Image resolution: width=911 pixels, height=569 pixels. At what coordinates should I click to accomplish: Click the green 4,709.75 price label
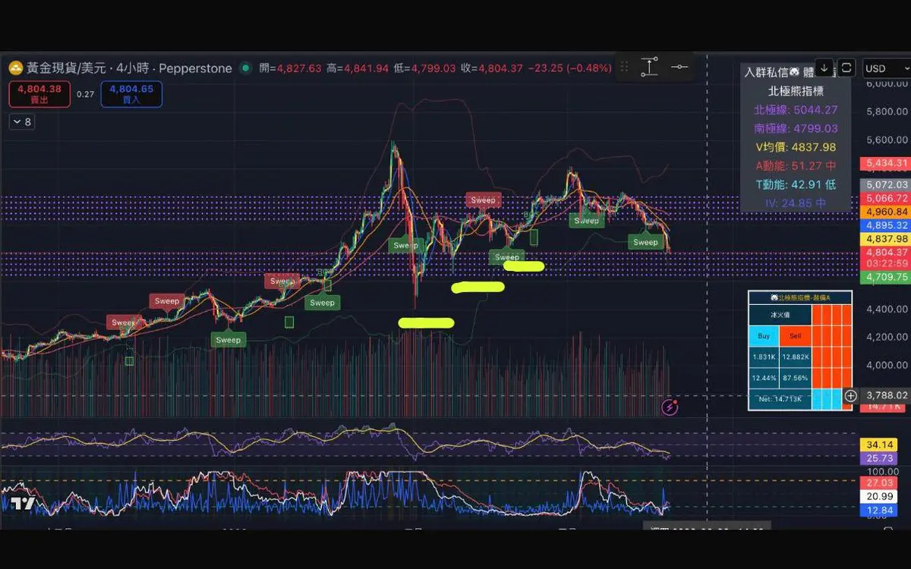884,278
